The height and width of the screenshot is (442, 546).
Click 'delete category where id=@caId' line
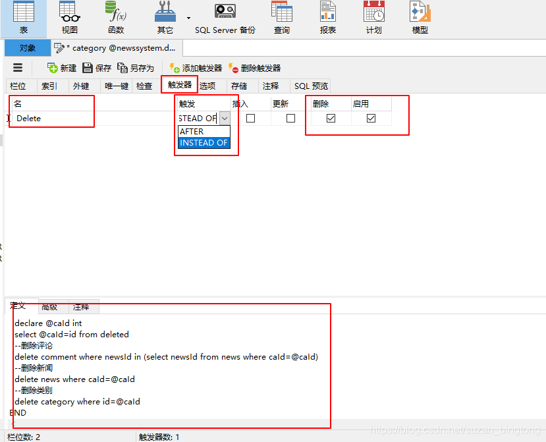tap(77, 402)
